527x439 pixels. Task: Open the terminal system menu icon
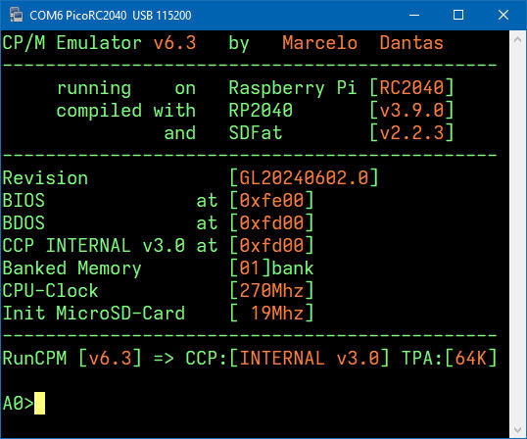pyautogui.click(x=16, y=15)
